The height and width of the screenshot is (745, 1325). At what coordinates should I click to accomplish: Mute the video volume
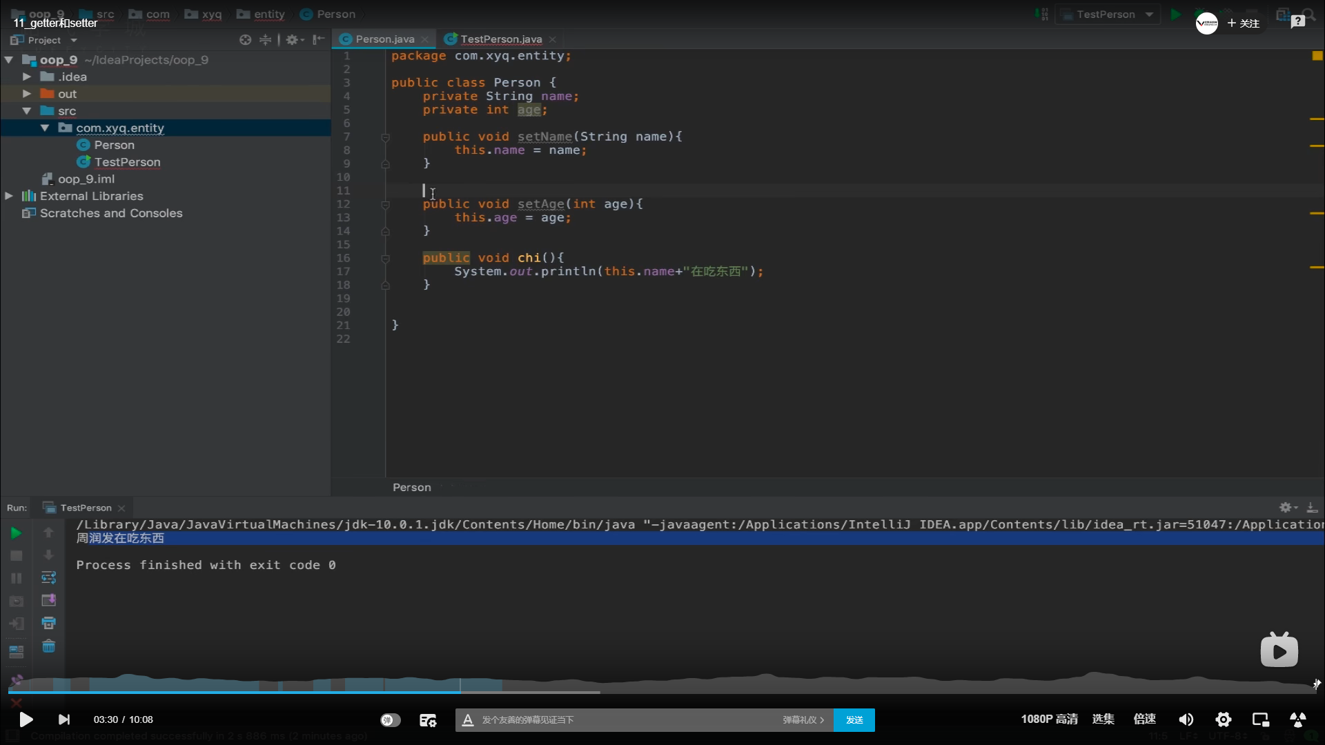pos(1186,719)
